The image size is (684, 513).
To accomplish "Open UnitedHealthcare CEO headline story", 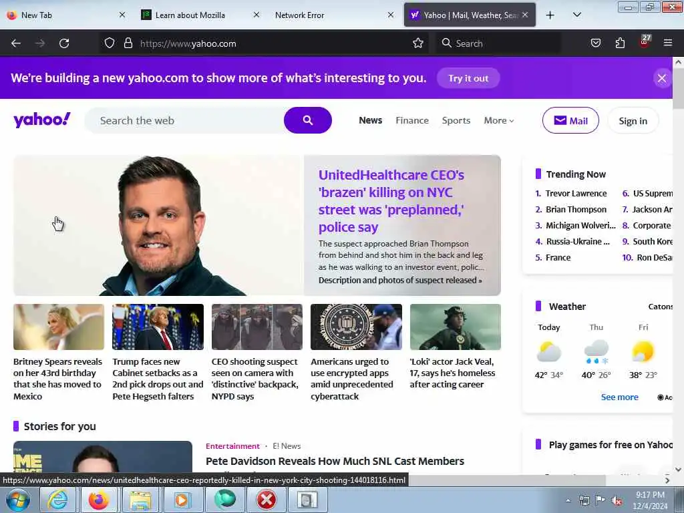I will pyautogui.click(x=391, y=200).
